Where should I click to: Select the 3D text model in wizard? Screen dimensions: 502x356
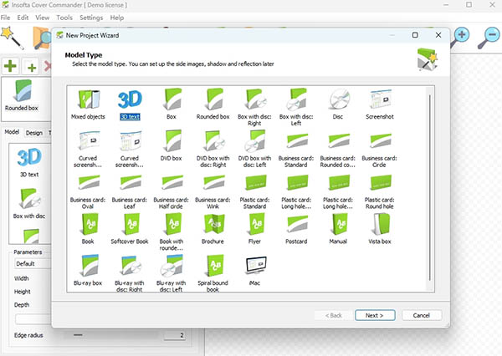coord(130,104)
